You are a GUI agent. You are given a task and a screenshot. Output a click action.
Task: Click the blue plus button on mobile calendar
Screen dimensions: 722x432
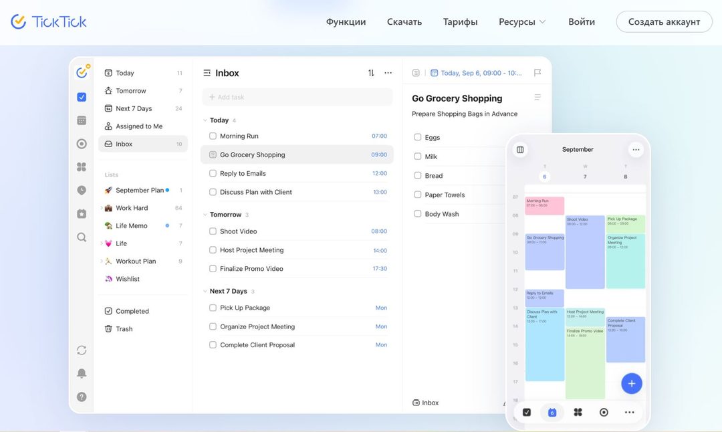pos(631,383)
